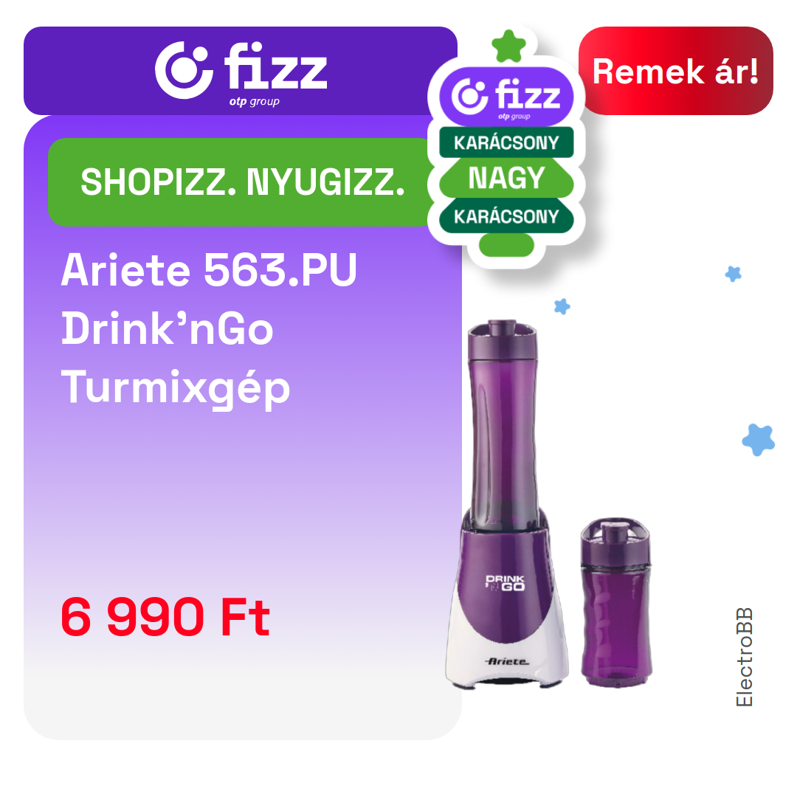Viewport: 797px width, 797px height.
Task: Select the lower KARÁCSONY label
Action: coord(506,216)
